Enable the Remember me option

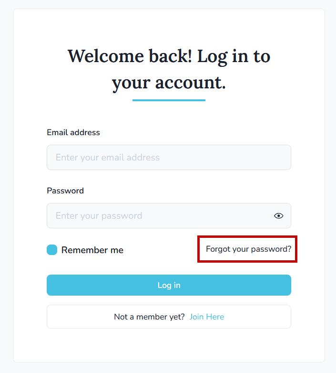click(x=52, y=250)
